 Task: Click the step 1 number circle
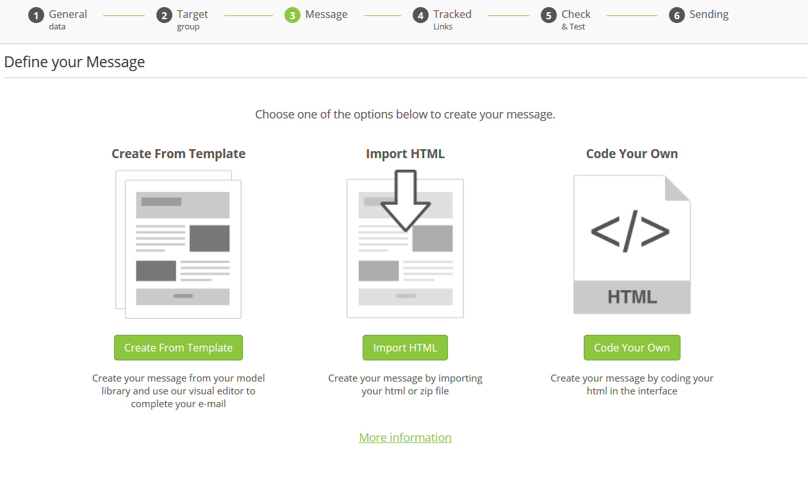pyautogui.click(x=36, y=15)
